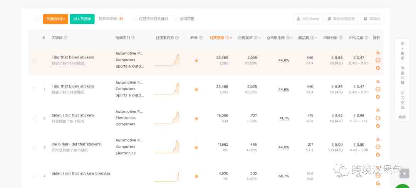Image resolution: width=416 pixels, height=188 pixels.
Task: Click the help icon next to PPC竞价
Action: [x=366, y=38]
